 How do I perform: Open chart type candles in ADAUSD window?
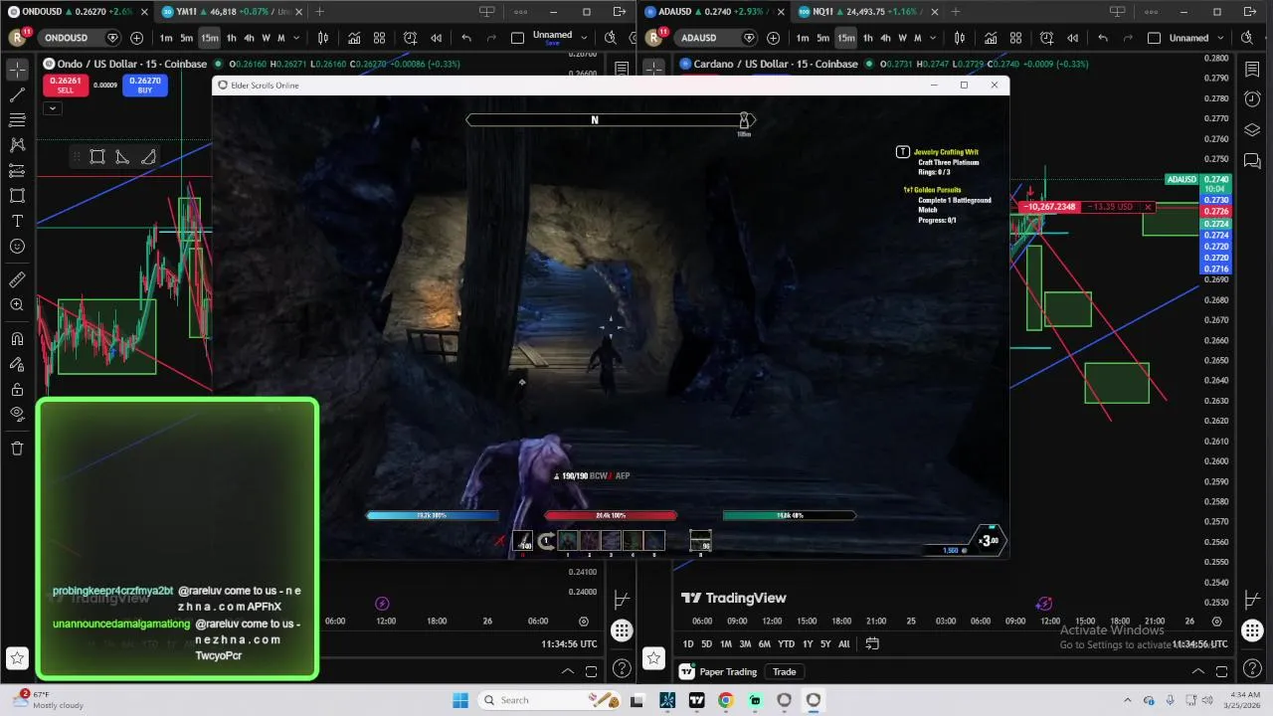click(960, 38)
